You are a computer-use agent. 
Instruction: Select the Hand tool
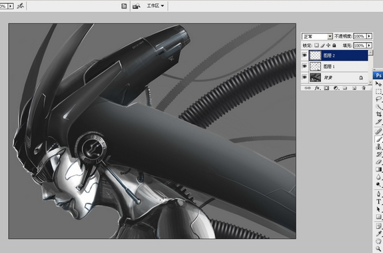coord(378,241)
